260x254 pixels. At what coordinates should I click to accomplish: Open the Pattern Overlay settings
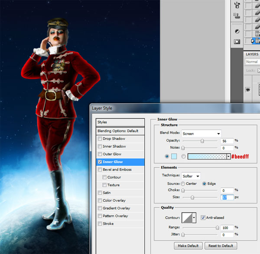(x=115, y=216)
